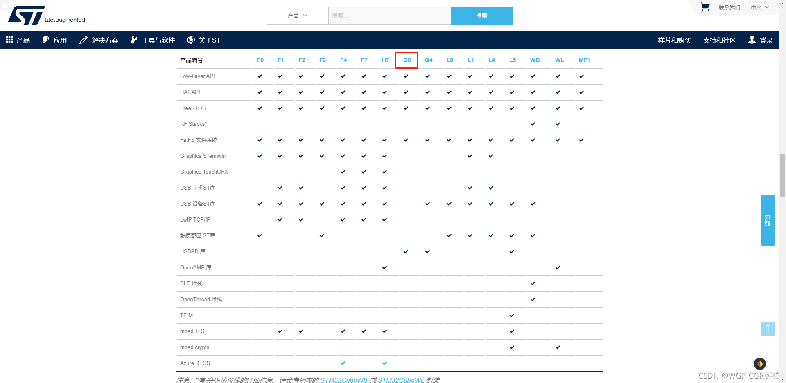786x383 pixels.
Task: Open 联系我们 link
Action: point(729,7)
